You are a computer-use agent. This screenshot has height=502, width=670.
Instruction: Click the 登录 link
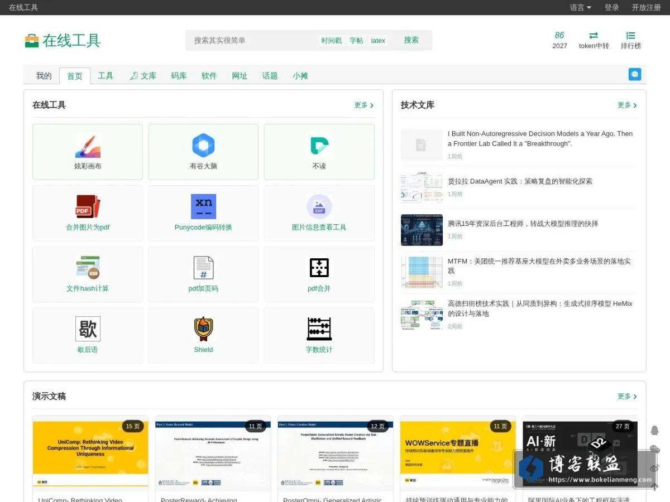[612, 7]
